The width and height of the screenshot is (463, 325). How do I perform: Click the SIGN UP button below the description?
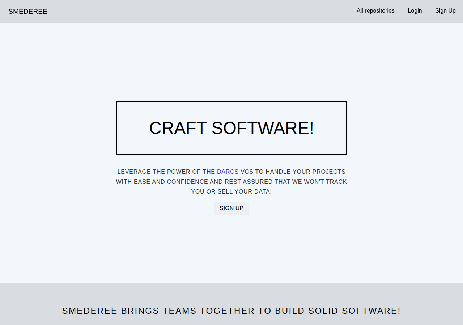pos(231,208)
